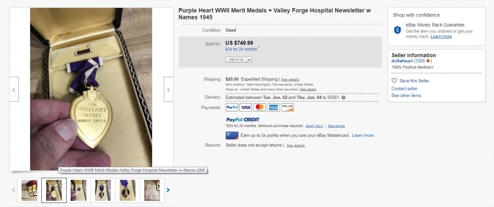
Task: Show previous photo in main image viewer
Action: (x=14, y=89)
